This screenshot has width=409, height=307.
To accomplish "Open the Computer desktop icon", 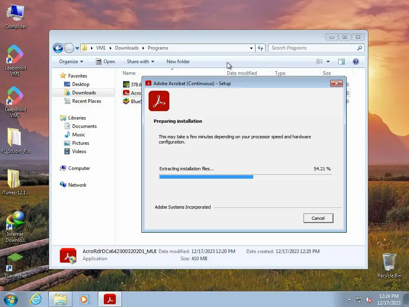I will click(16, 16).
